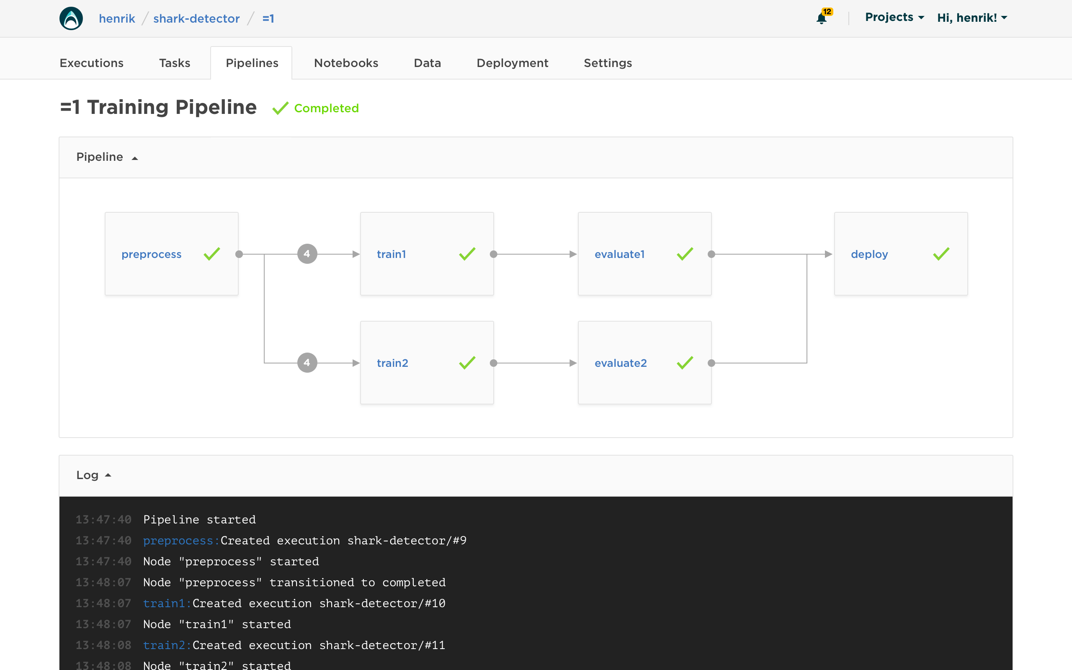
Task: Collapse the Log section
Action: pyautogui.click(x=93, y=475)
